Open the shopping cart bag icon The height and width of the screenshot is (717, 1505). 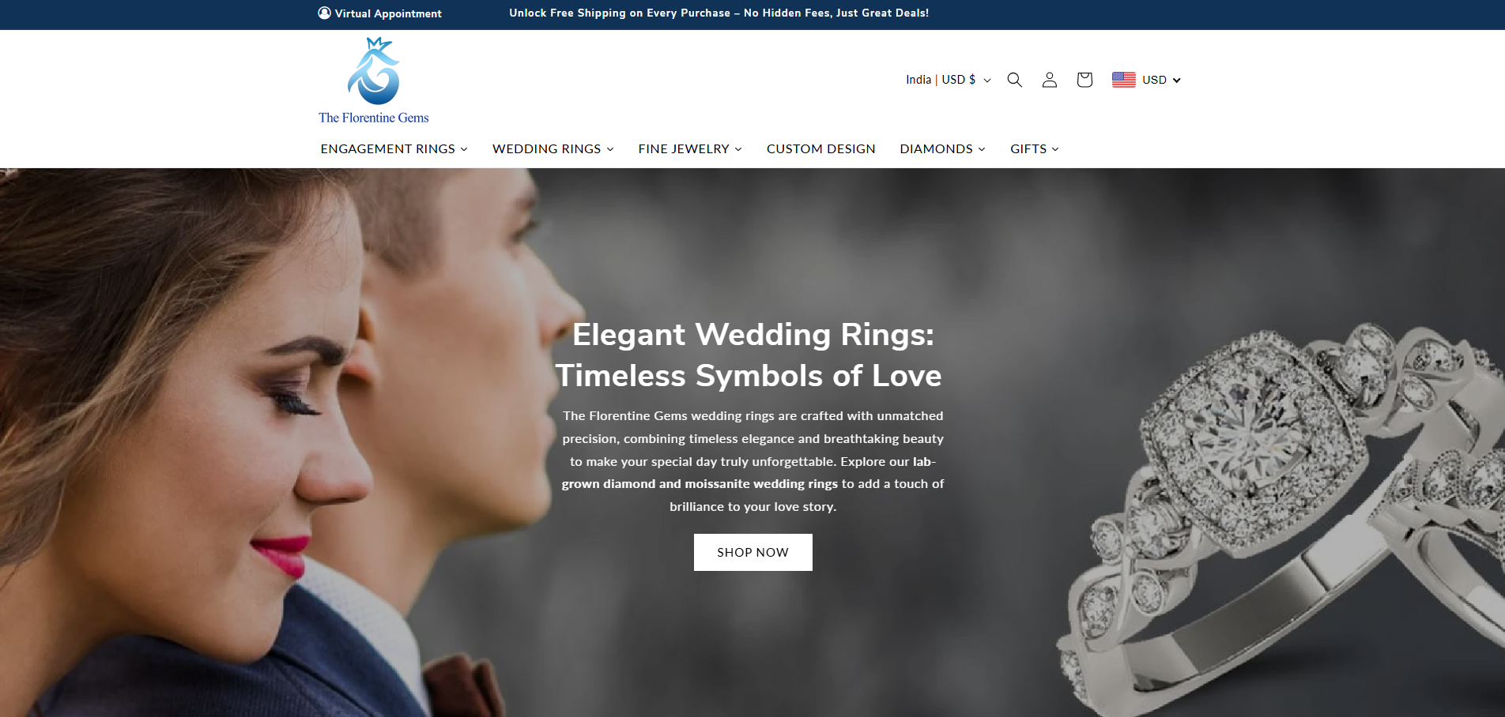point(1084,80)
